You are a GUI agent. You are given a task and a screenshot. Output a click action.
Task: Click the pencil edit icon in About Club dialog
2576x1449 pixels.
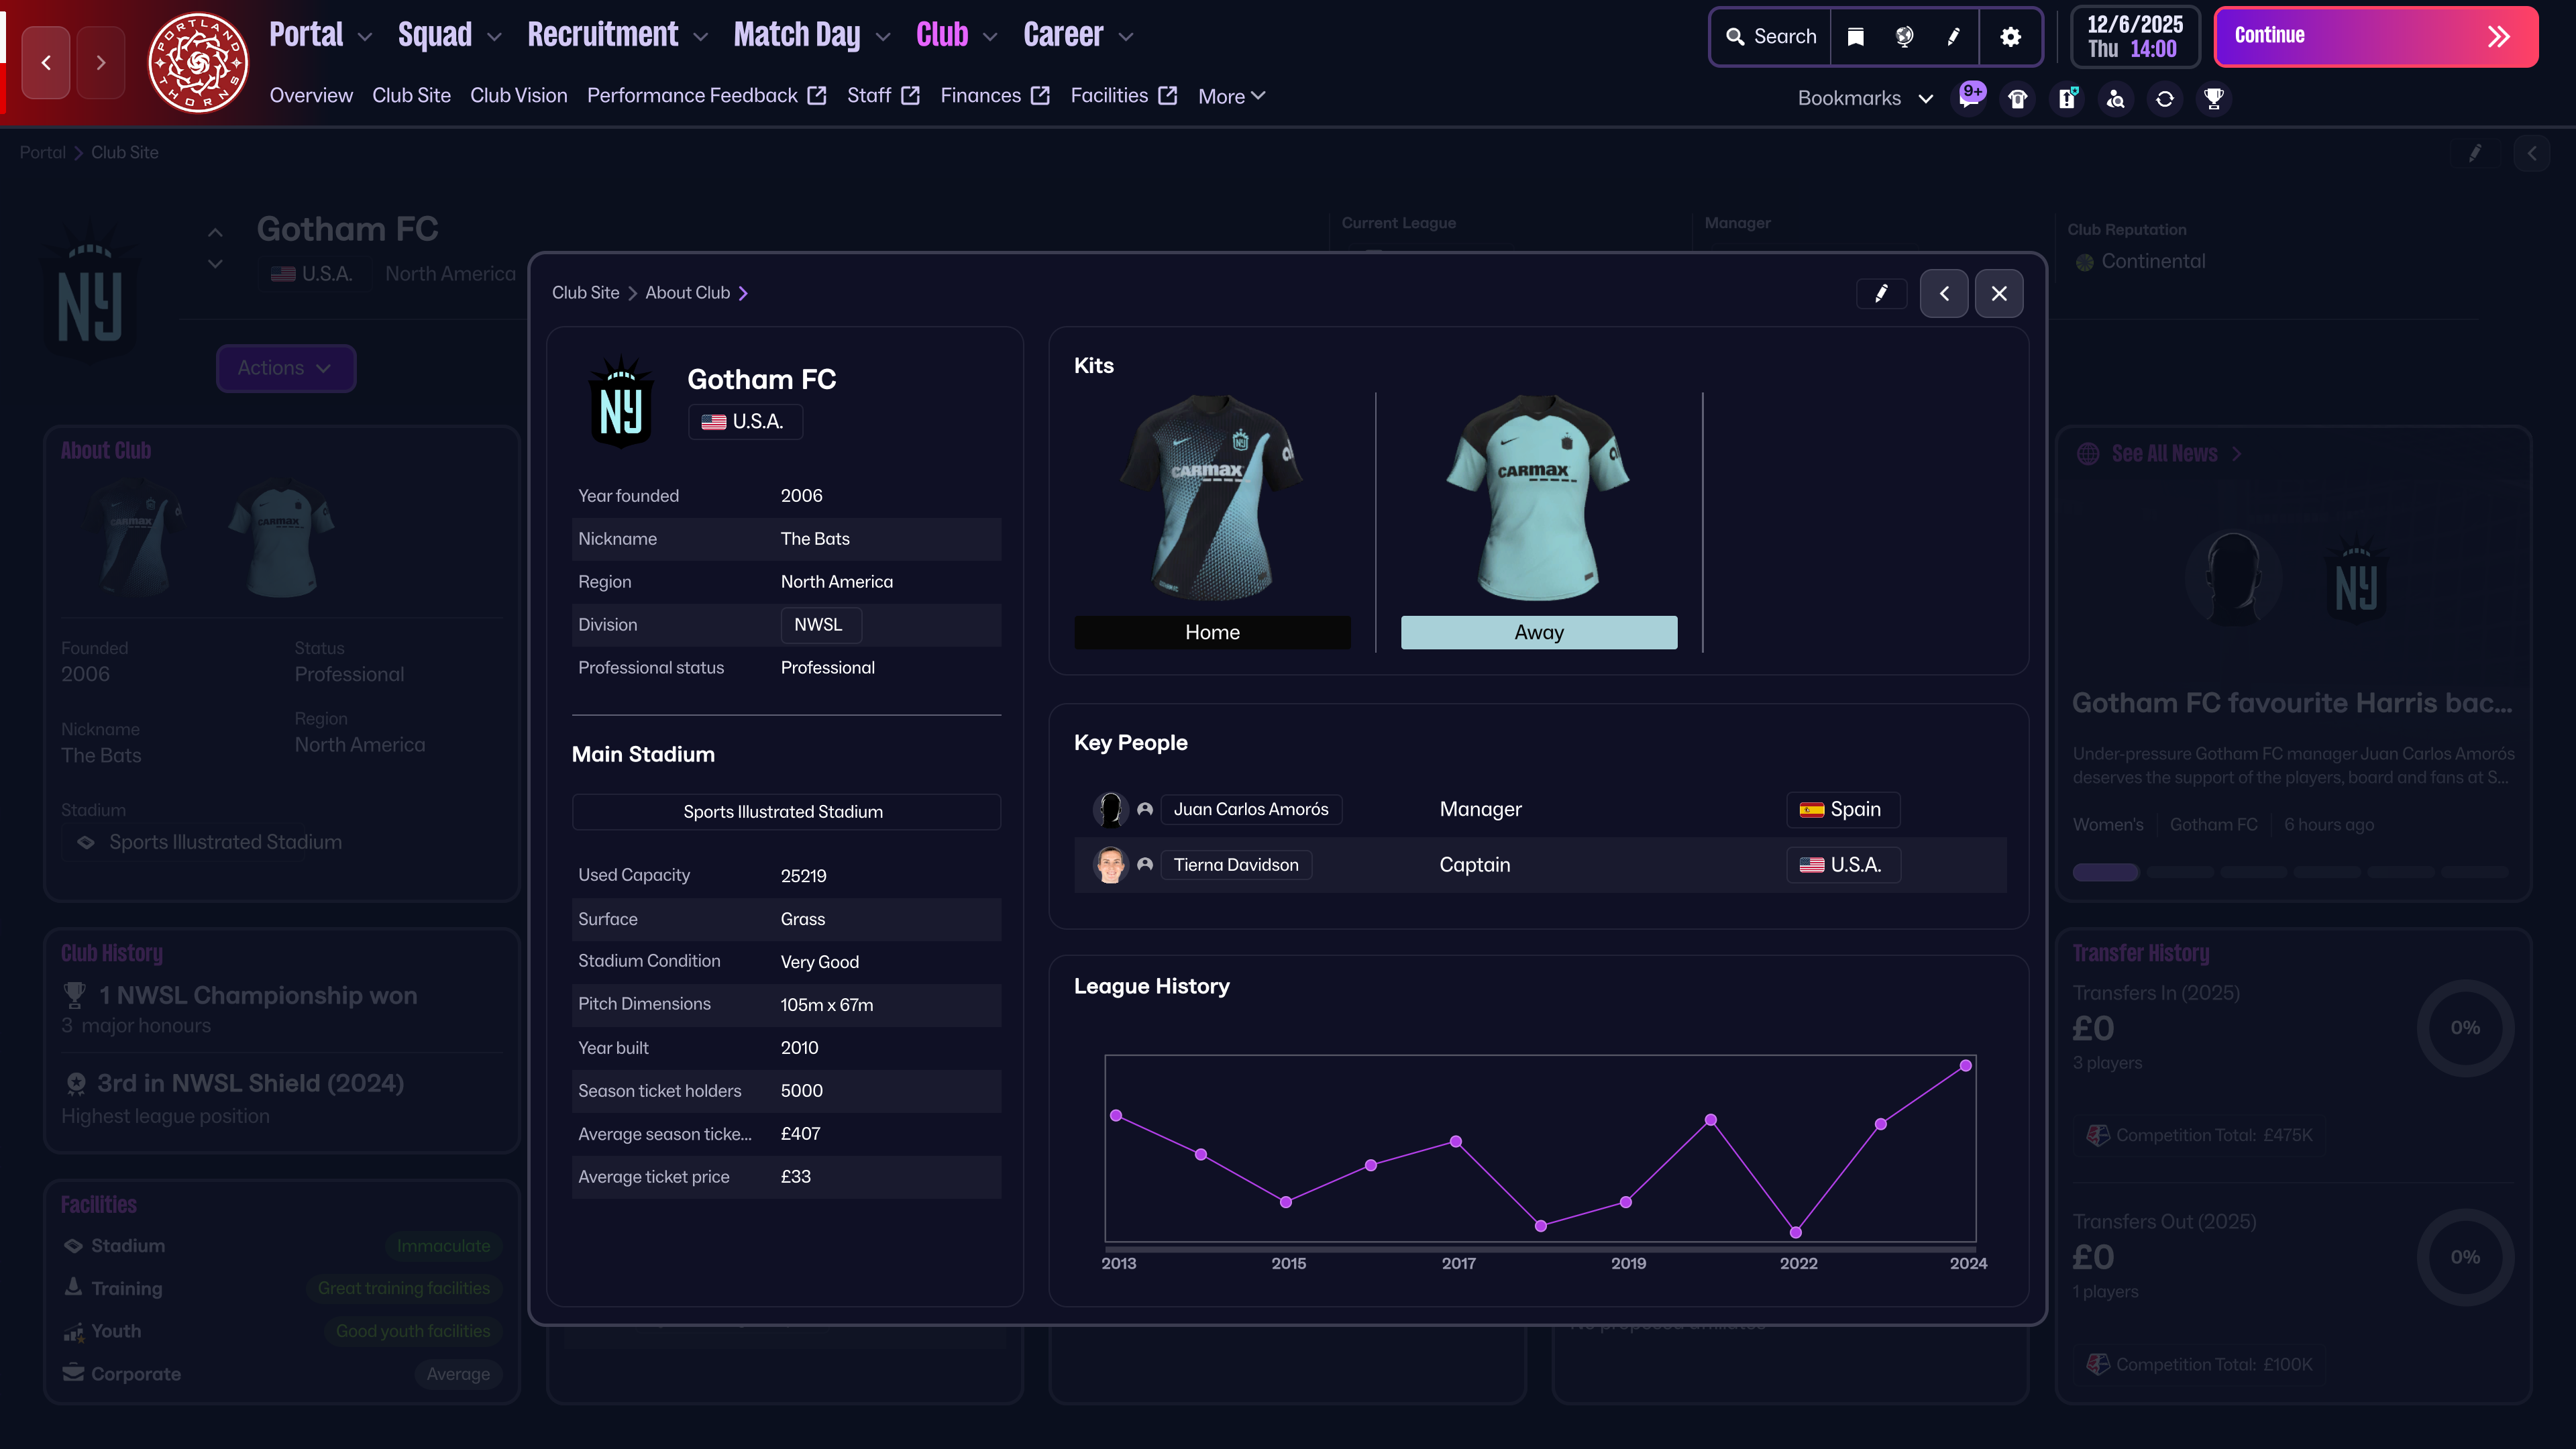(1881, 293)
